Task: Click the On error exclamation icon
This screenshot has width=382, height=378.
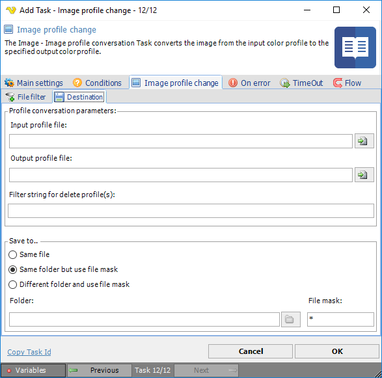Action: [x=233, y=83]
